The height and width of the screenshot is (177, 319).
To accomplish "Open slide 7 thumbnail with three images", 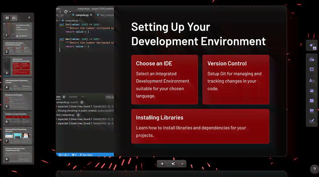I will point(18,135).
